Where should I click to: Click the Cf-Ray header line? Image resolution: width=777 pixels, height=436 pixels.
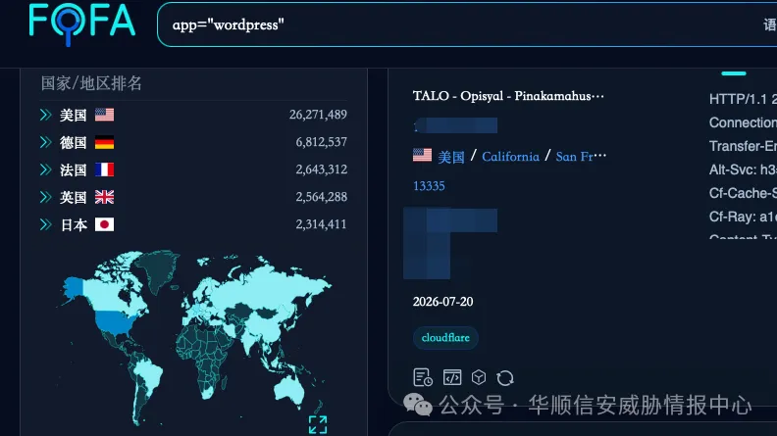point(743,217)
